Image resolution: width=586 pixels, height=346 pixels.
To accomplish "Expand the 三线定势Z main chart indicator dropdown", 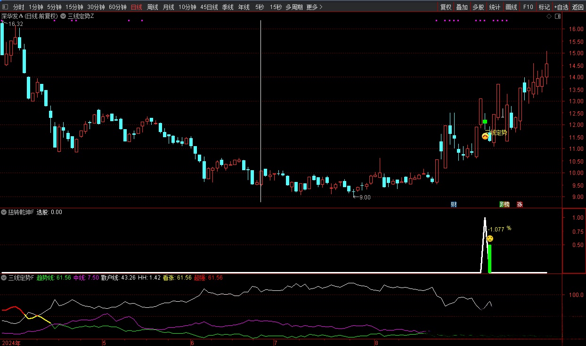I will click(64, 16).
